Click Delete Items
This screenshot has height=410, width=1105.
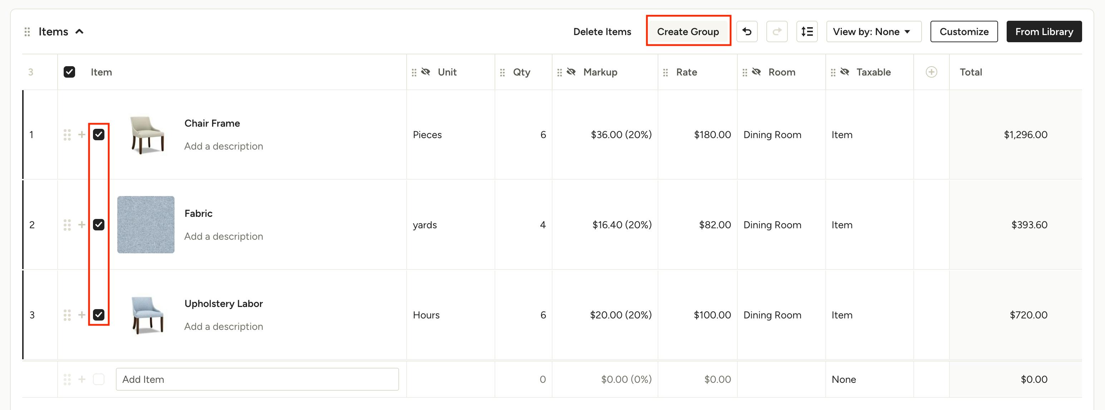coord(602,31)
